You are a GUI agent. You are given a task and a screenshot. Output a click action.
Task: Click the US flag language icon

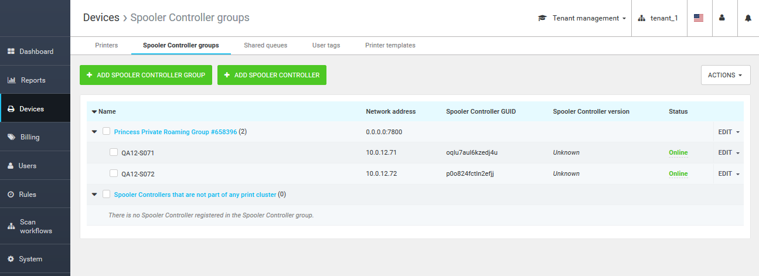tap(698, 18)
